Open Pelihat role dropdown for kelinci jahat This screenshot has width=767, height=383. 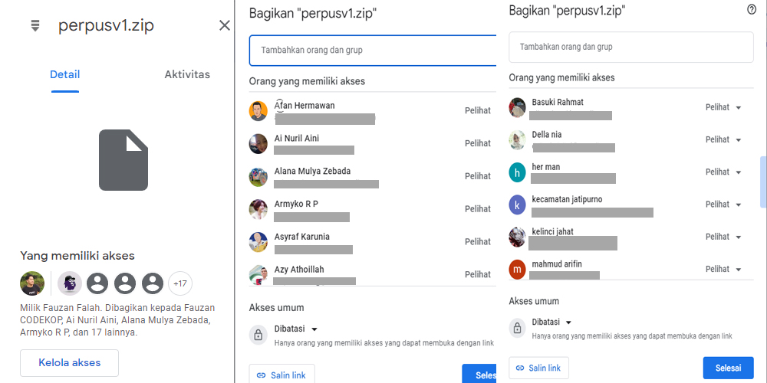coord(723,237)
